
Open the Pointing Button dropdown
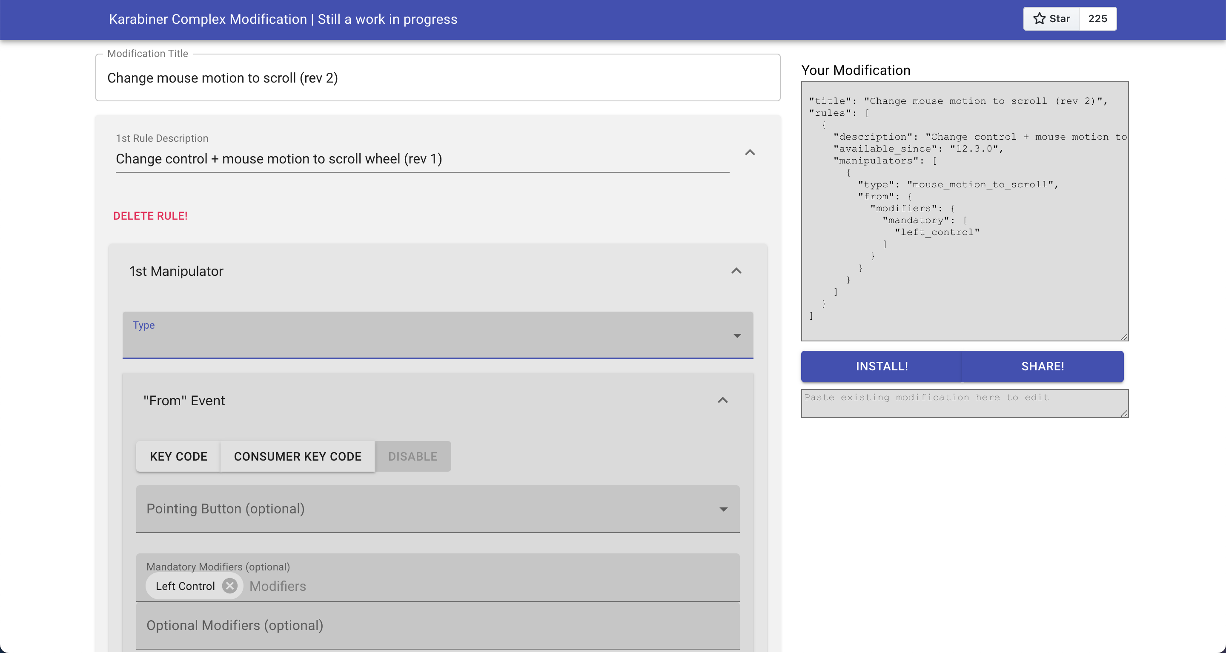tap(723, 509)
